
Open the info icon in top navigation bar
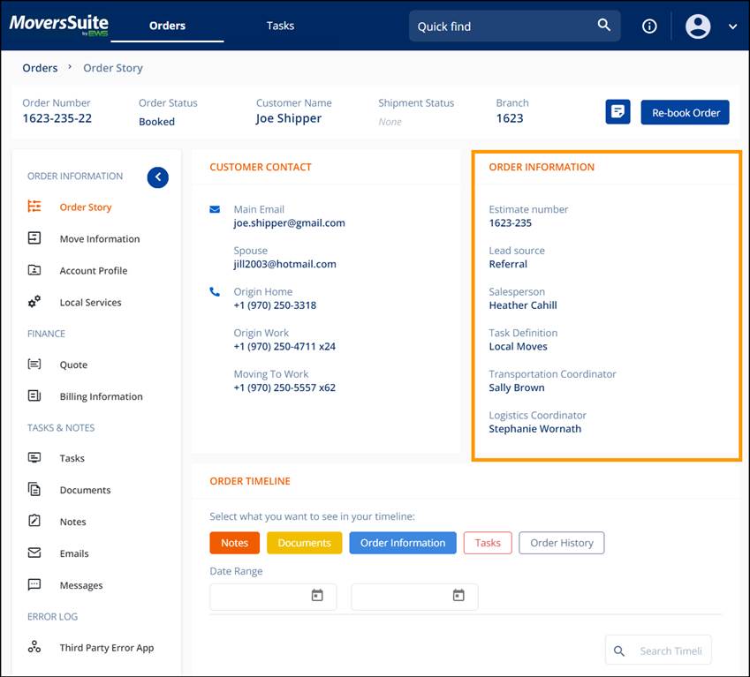point(649,26)
